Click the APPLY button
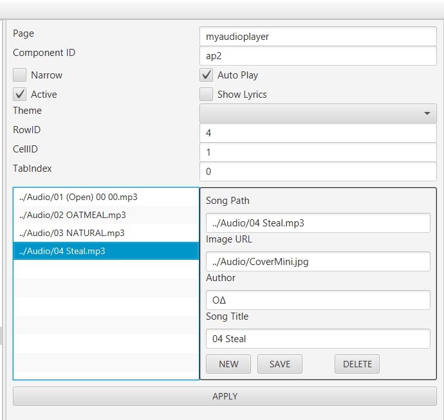 pyautogui.click(x=225, y=396)
